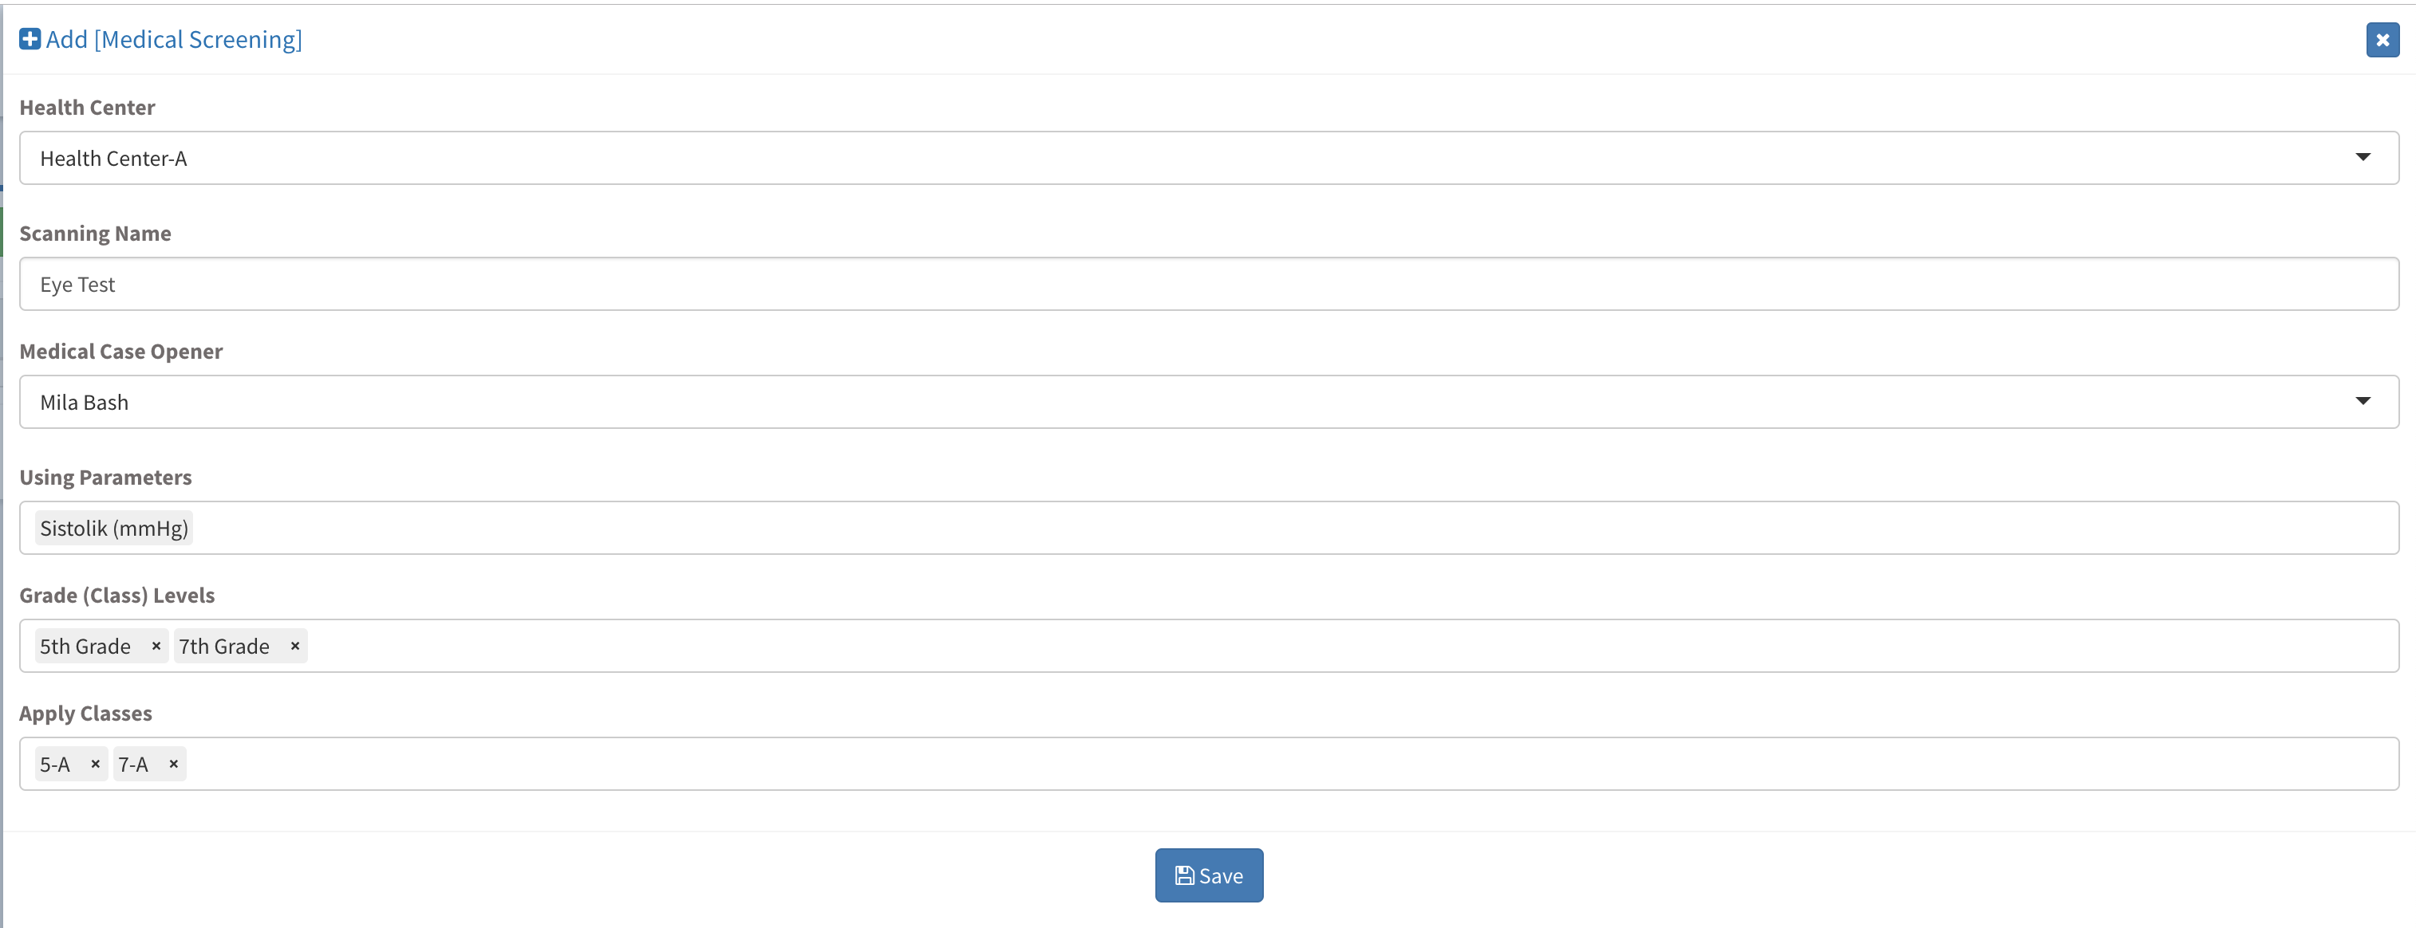Select the Health Center-A combo box
The height and width of the screenshot is (928, 2416).
pos(1209,158)
